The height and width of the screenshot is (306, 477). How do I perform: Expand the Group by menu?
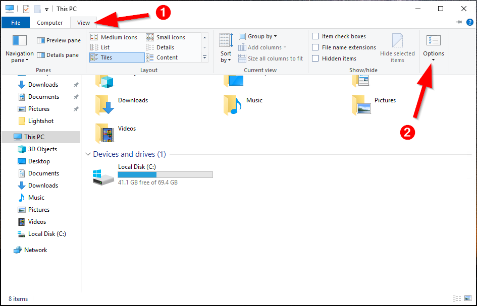tap(257, 36)
